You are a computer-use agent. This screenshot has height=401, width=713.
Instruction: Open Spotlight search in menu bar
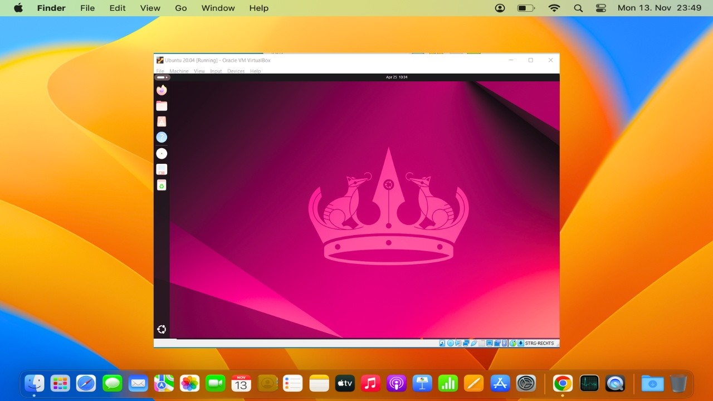pos(578,8)
